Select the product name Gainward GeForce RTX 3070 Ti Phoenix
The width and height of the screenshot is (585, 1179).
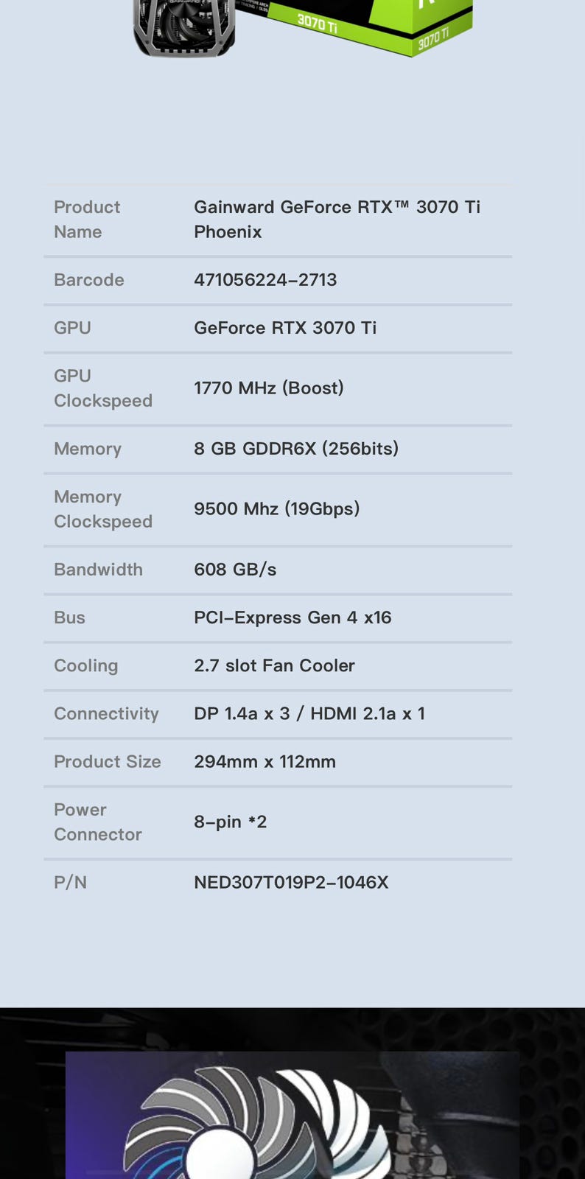(337, 220)
